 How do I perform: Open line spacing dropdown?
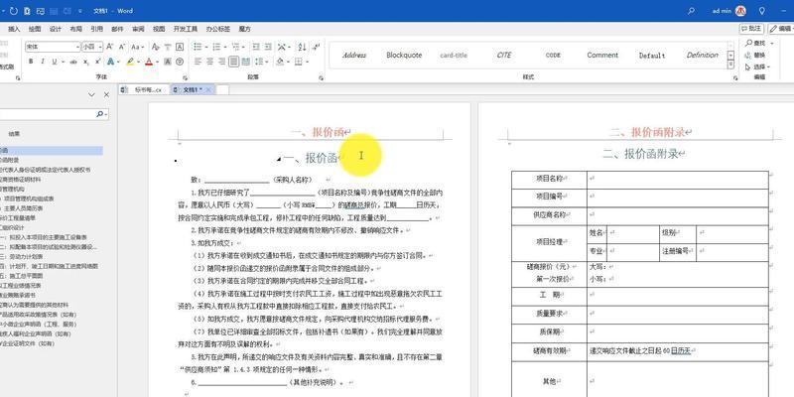pyautogui.click(x=261, y=62)
